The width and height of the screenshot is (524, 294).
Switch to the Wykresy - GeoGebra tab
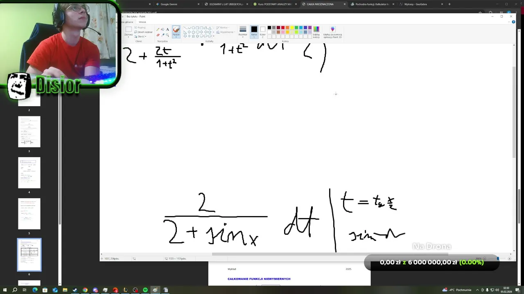(x=420, y=4)
